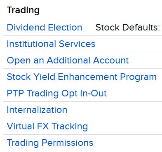
Task: Click the word Institutional in the services link
Action: coord(31,44)
